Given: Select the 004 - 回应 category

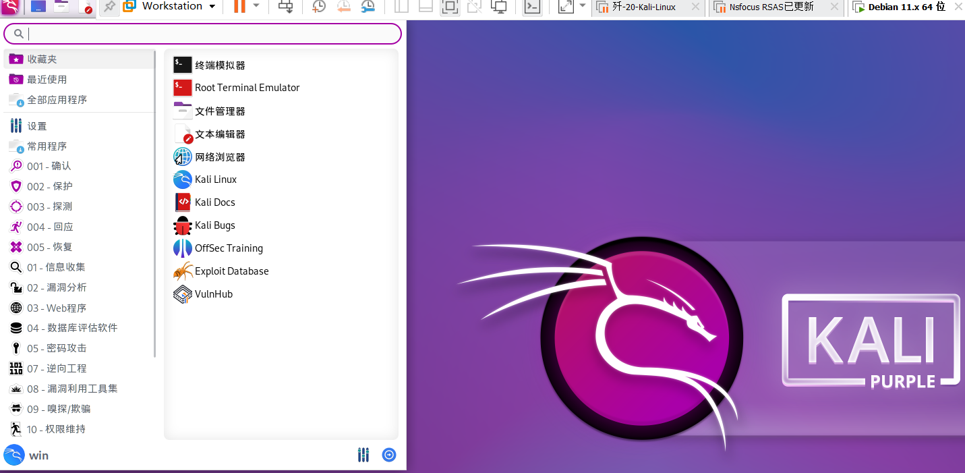Looking at the screenshot, I should tap(80, 227).
